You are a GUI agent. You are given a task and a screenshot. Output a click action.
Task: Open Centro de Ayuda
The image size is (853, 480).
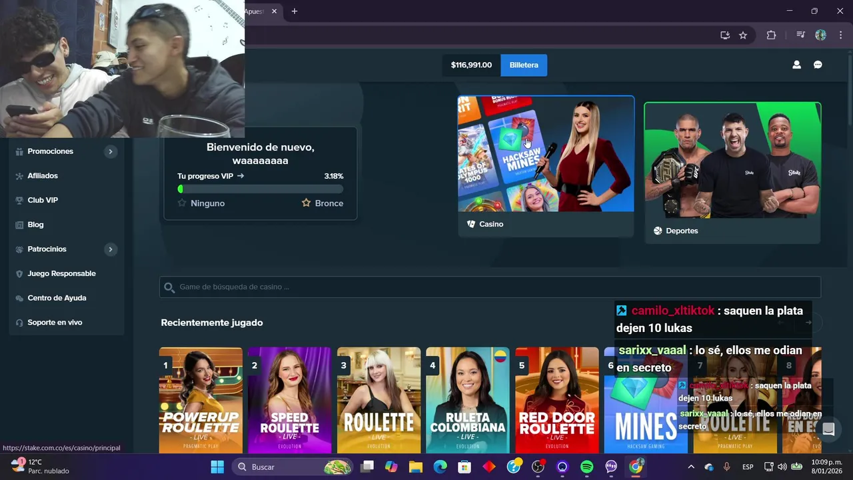click(57, 298)
